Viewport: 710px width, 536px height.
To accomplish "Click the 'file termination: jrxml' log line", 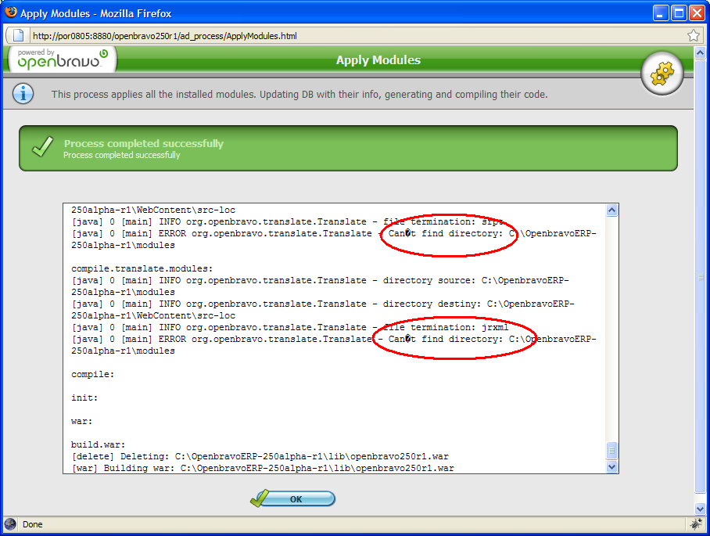I will [290, 327].
